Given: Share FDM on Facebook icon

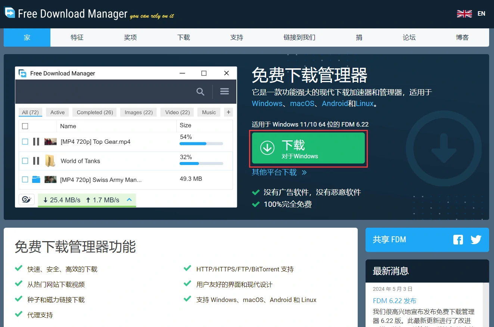Looking at the screenshot, I should [x=458, y=240].
